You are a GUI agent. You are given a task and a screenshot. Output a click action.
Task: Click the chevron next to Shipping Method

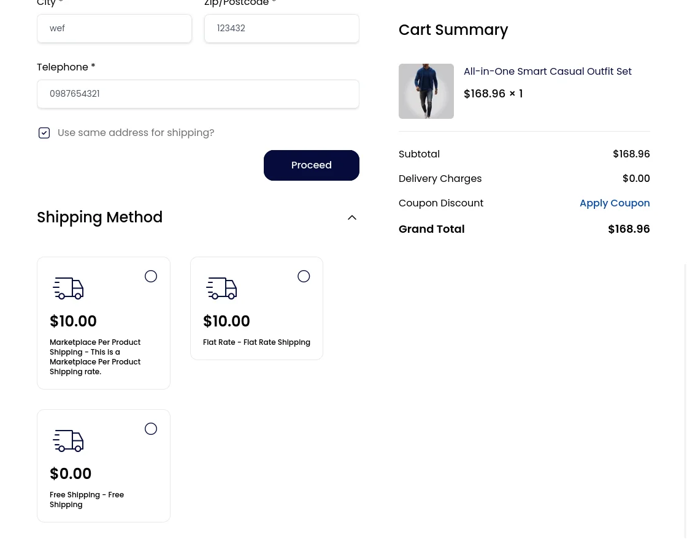tap(351, 217)
